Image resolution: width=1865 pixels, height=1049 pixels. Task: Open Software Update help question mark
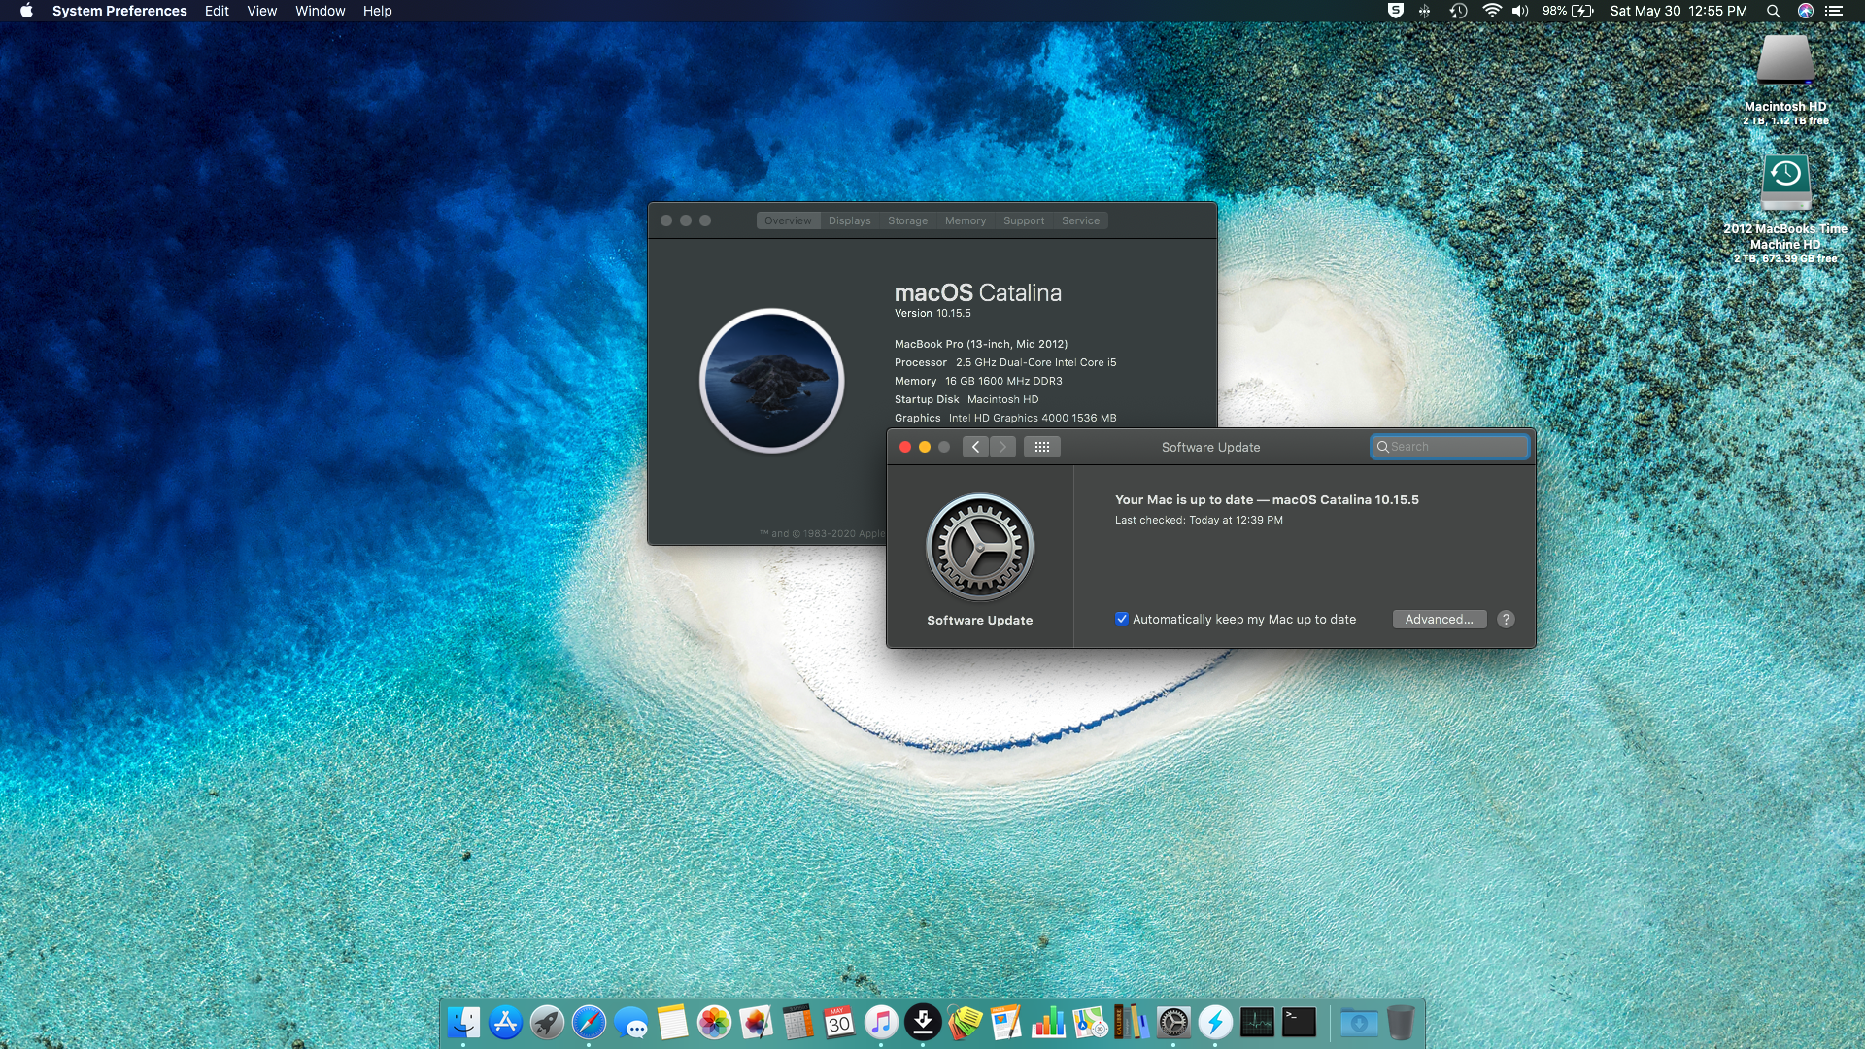tap(1506, 619)
